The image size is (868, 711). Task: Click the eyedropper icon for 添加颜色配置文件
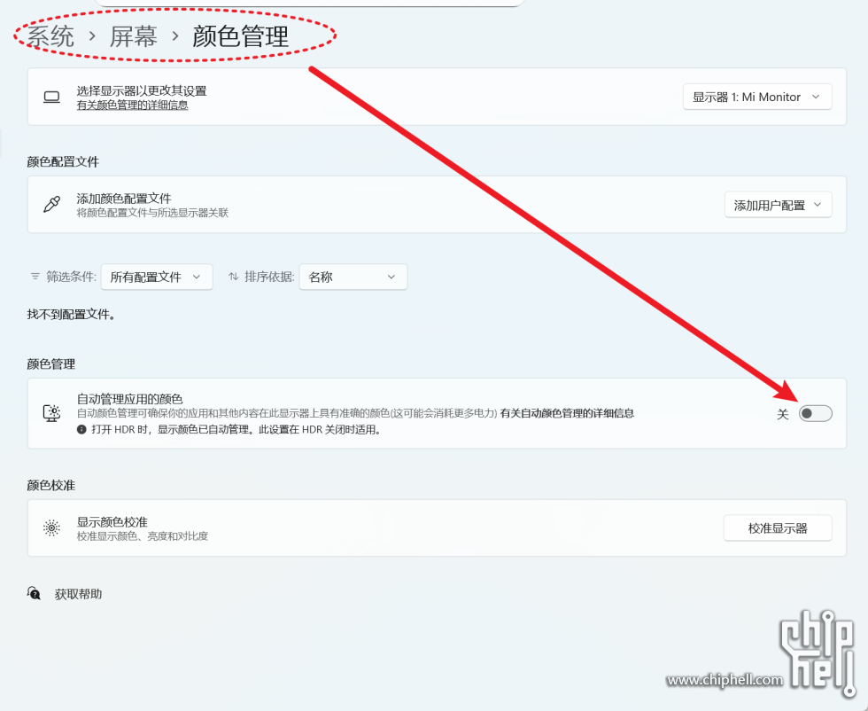tap(52, 205)
